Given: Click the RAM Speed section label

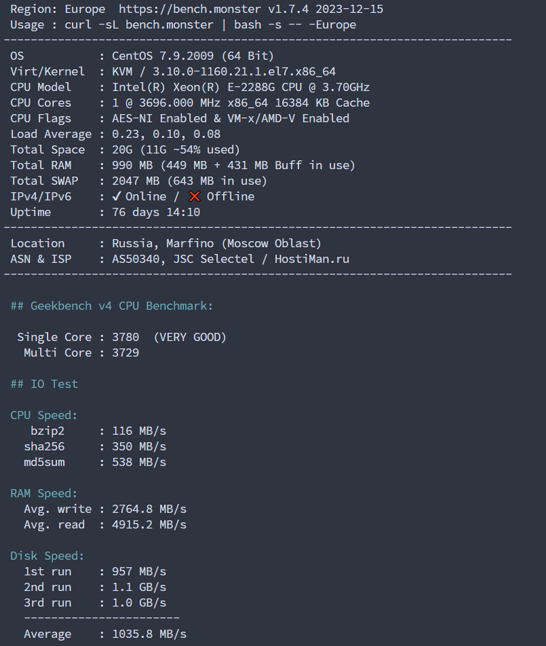Looking at the screenshot, I should pyautogui.click(x=43, y=493).
